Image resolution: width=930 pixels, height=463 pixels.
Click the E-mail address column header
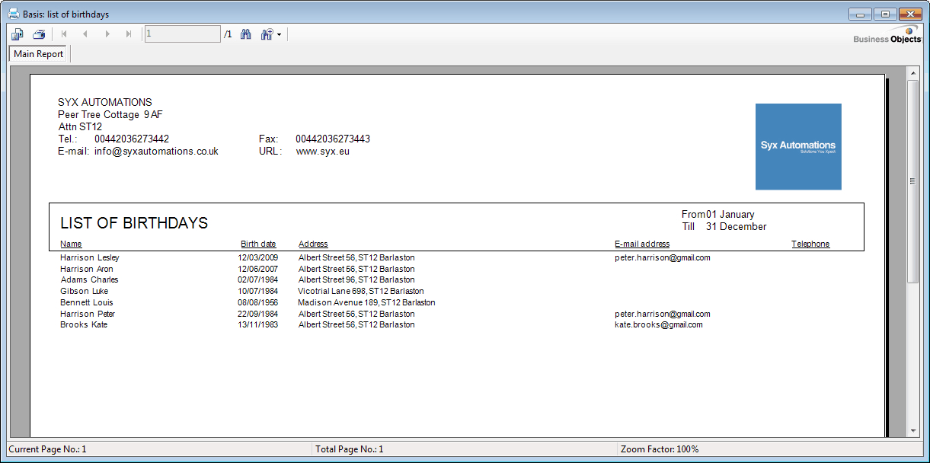click(x=642, y=244)
